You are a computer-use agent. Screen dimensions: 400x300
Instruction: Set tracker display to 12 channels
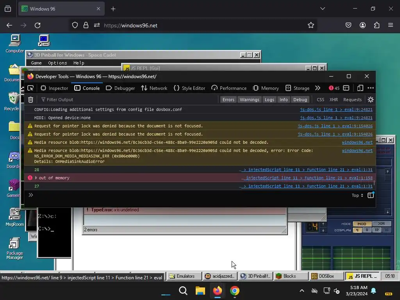377,230
